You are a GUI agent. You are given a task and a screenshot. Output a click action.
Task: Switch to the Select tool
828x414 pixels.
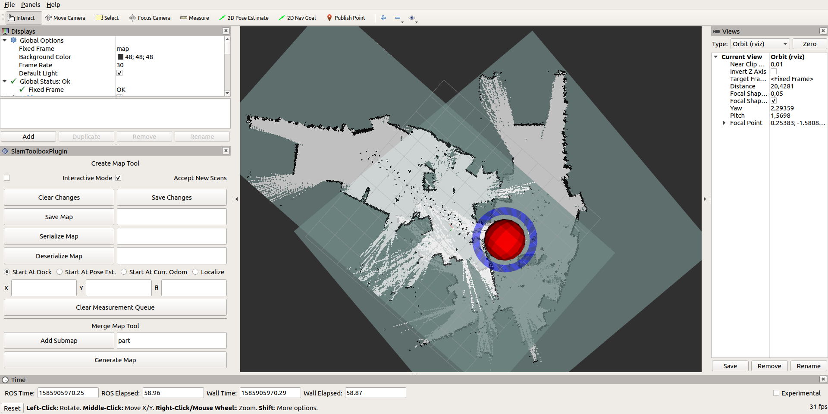pos(107,18)
